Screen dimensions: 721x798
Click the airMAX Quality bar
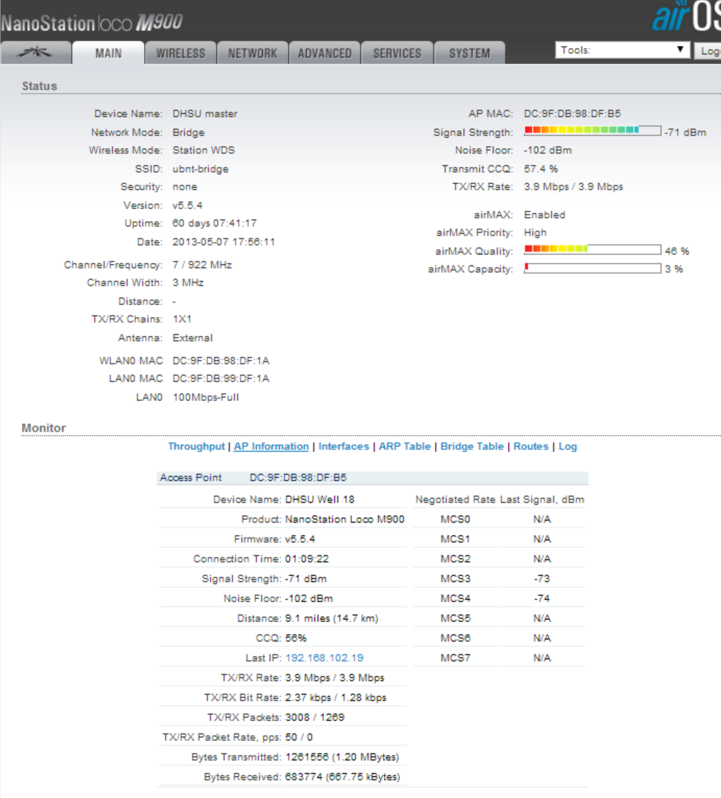(x=592, y=250)
